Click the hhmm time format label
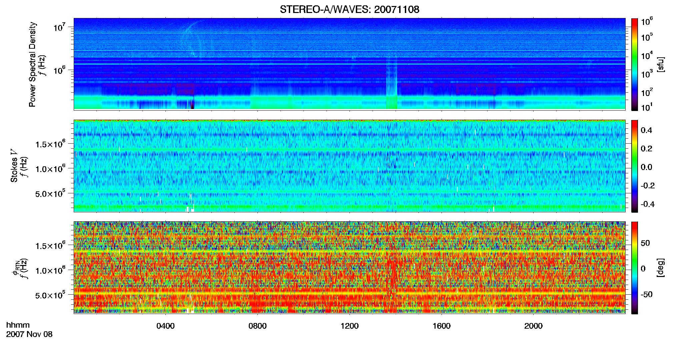Image resolution: width=699 pixels, height=360 pixels. point(18,325)
